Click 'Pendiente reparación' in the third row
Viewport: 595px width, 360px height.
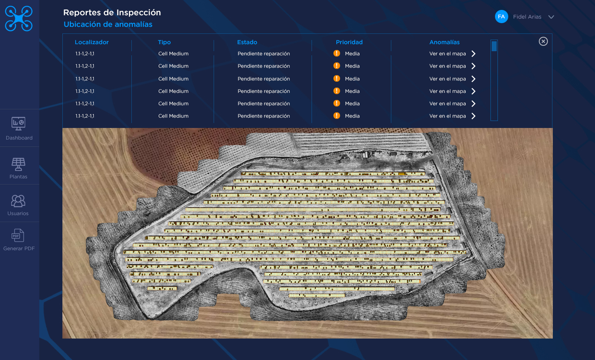click(x=264, y=79)
